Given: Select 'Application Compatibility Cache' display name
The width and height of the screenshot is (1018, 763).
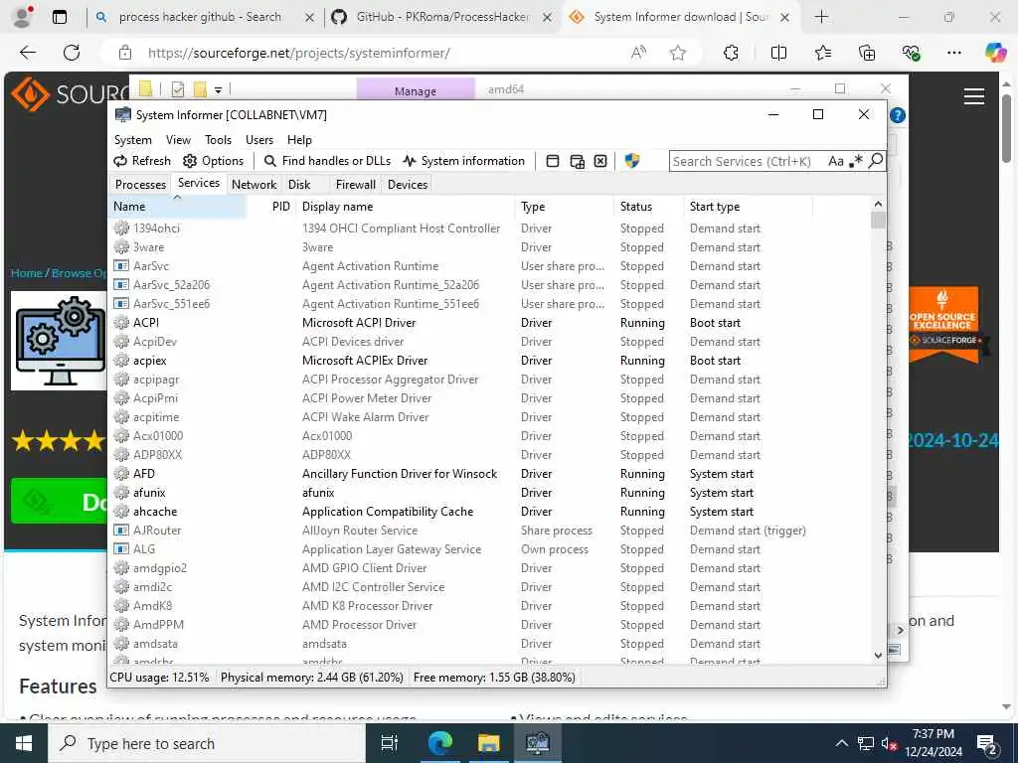Looking at the screenshot, I should tap(388, 512).
